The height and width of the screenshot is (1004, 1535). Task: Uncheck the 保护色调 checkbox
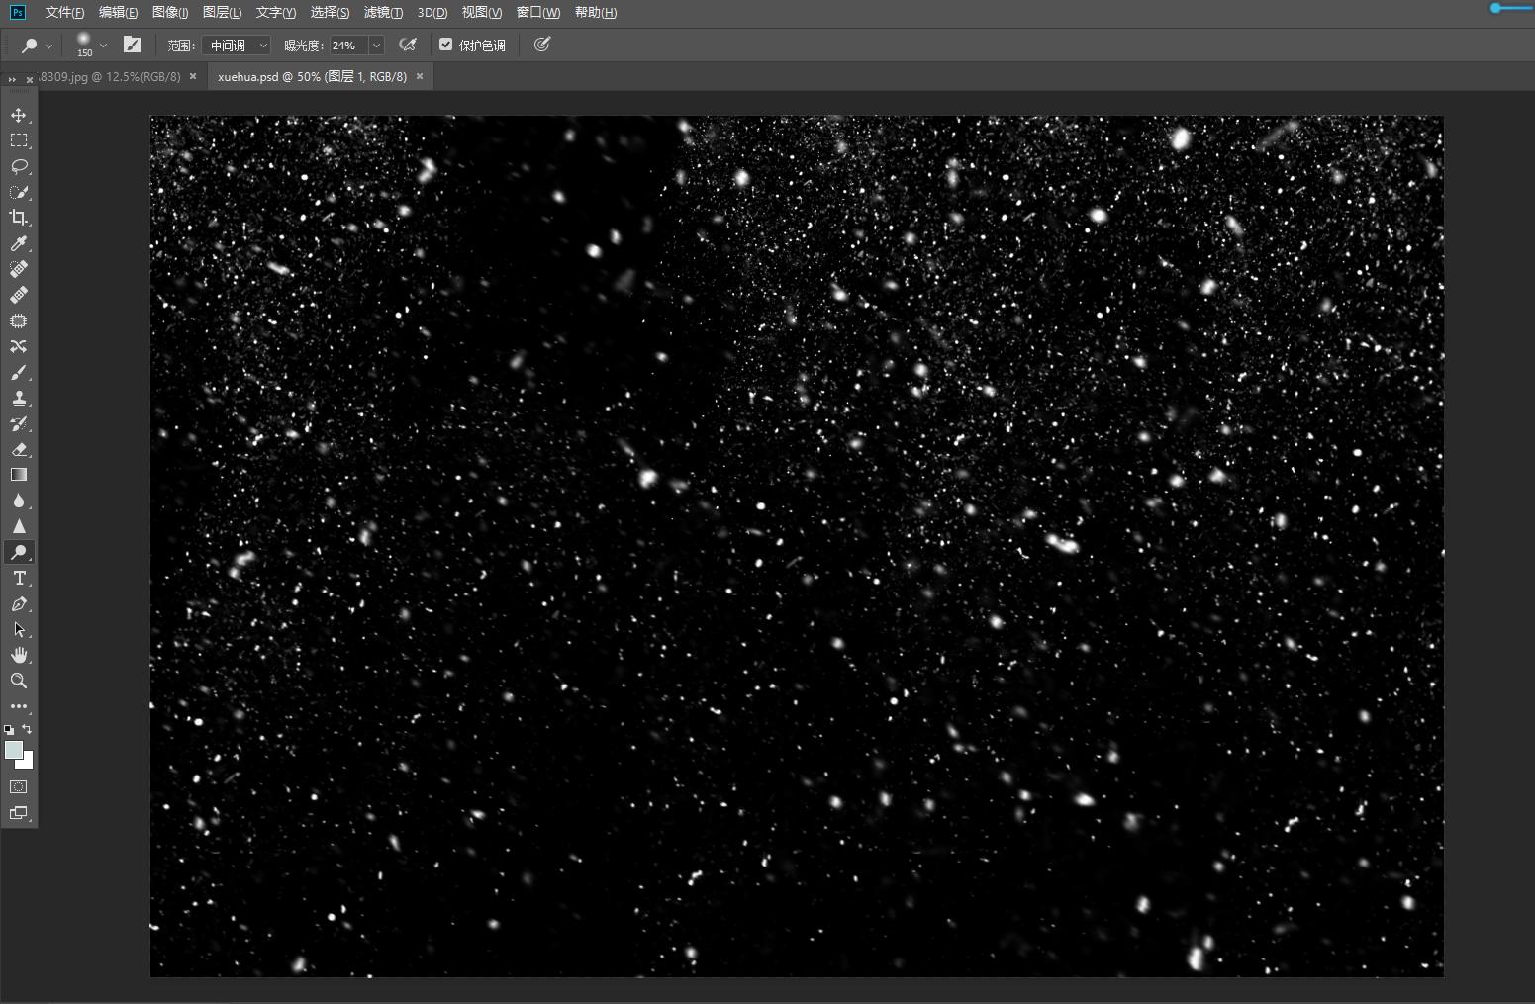(446, 45)
